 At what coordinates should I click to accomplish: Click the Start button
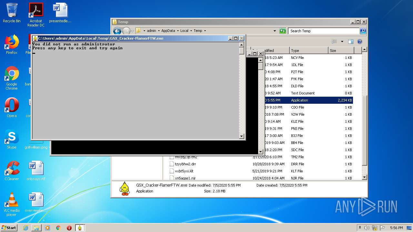coord(9,227)
